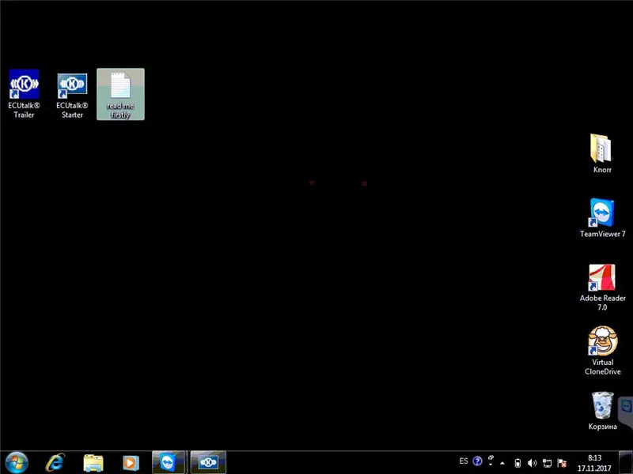Launch Internet Explorer from taskbar
Screen dimensions: 633x474
(55, 462)
